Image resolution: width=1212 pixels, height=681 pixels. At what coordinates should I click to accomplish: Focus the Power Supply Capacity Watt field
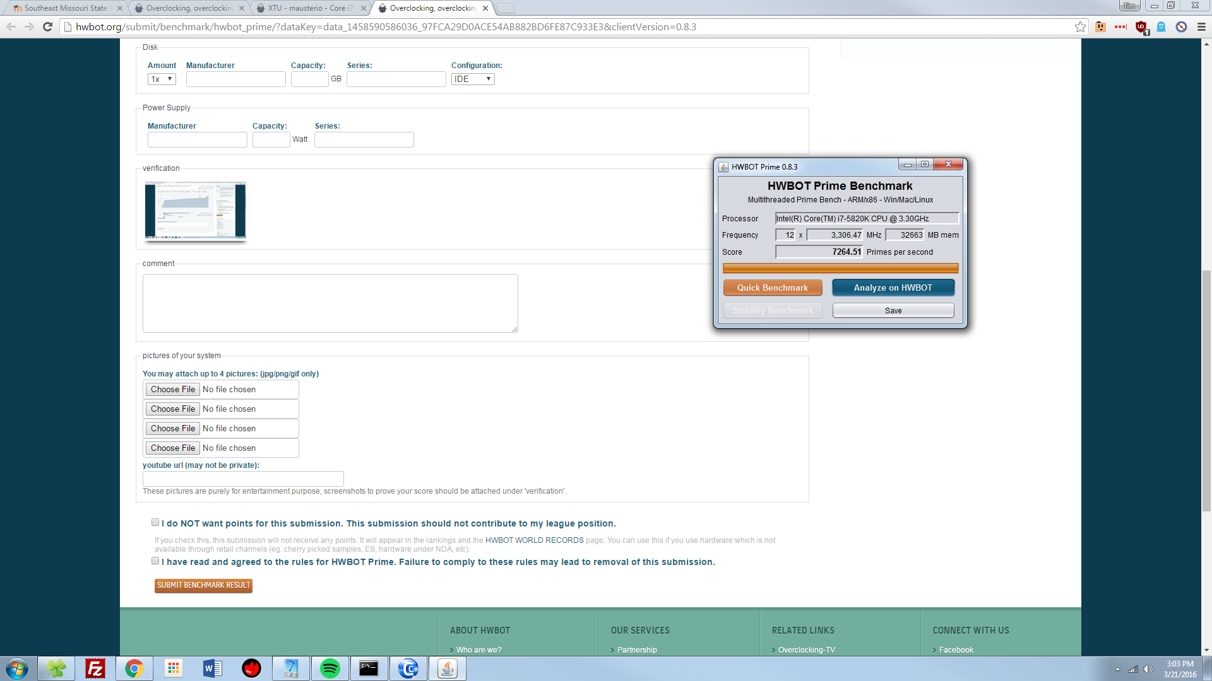pos(271,139)
